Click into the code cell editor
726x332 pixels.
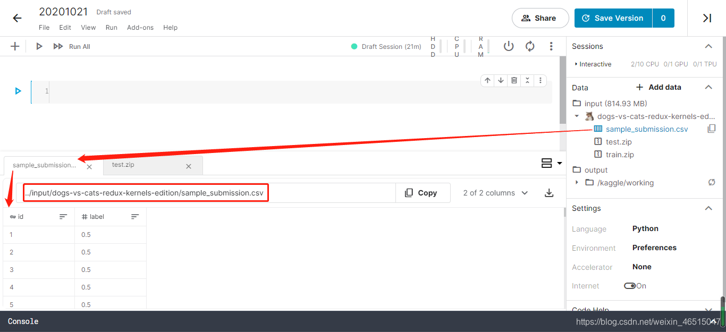tap(300, 92)
